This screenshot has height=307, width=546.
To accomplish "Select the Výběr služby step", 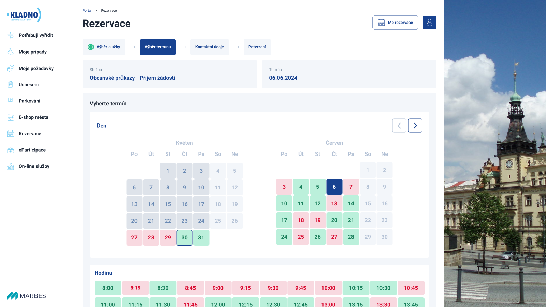I will [x=104, y=47].
